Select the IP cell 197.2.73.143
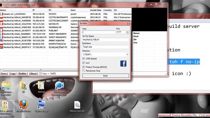The width and height of the screenshot is (210, 118). pyautogui.click(x=38, y=24)
